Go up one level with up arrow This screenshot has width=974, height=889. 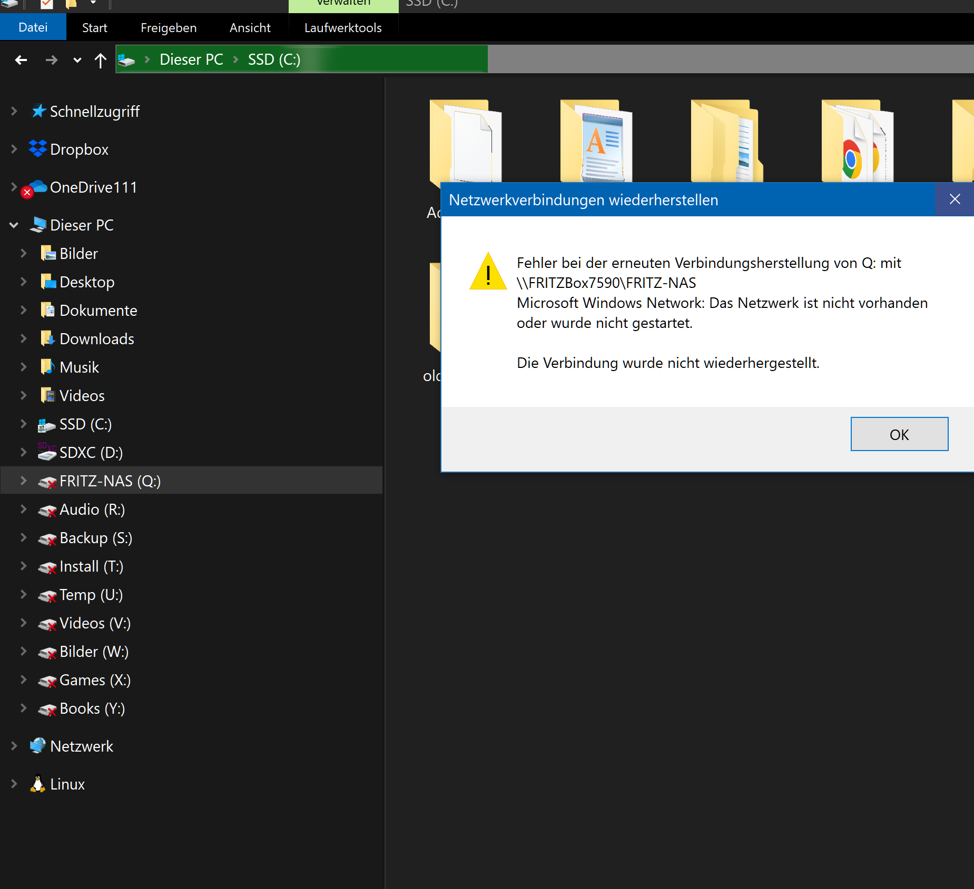(x=100, y=60)
